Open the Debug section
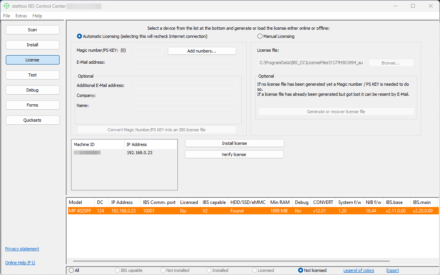440x275 pixels. (32, 90)
